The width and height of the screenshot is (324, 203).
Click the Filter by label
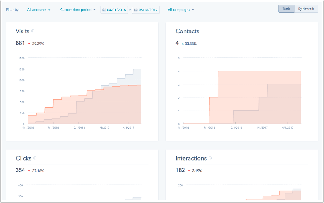(x=13, y=10)
